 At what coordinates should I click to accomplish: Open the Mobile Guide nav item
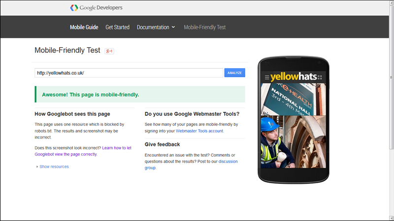[84, 27]
